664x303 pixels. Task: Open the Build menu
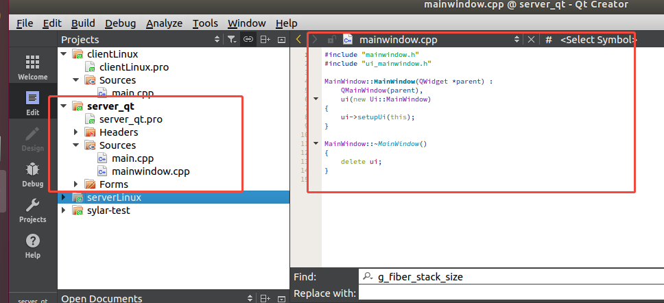83,23
